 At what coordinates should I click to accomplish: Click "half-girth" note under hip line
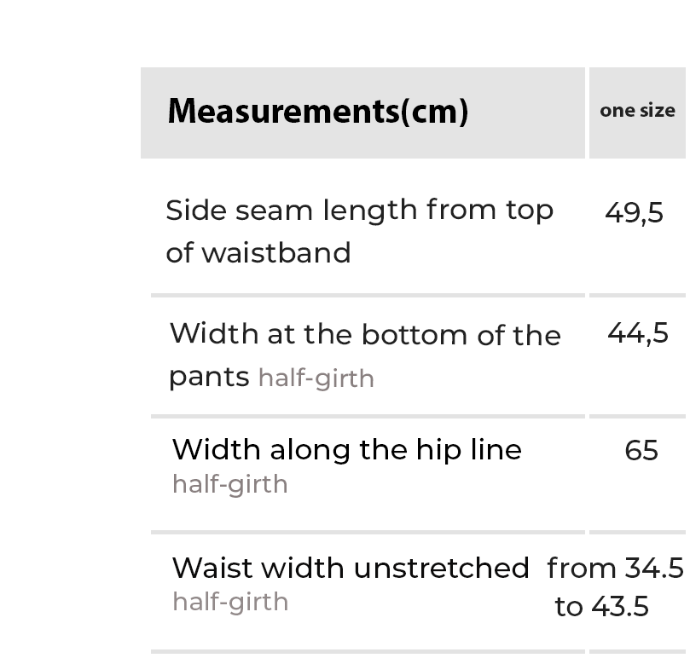(229, 484)
